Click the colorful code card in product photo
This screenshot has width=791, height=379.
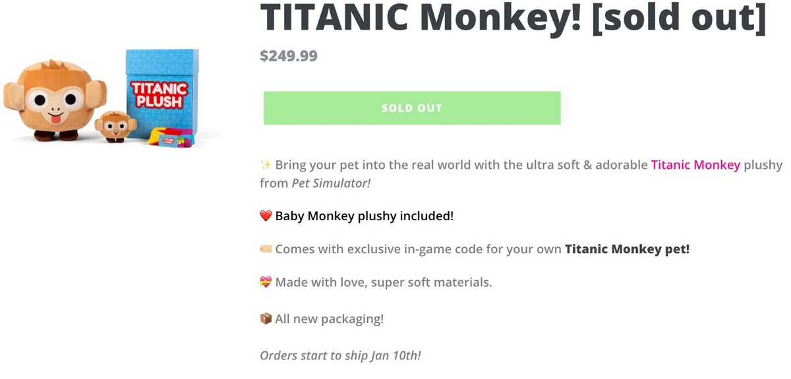click(170, 138)
